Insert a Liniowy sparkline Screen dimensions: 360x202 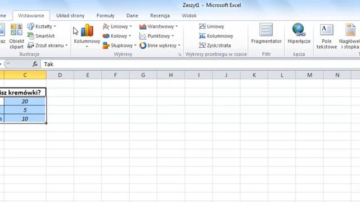click(x=211, y=26)
